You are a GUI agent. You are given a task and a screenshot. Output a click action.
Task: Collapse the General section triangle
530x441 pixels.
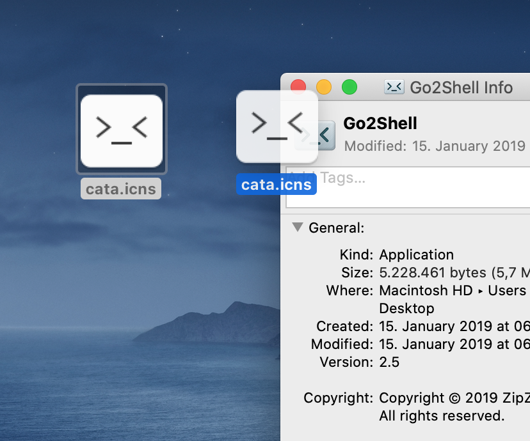tap(298, 227)
